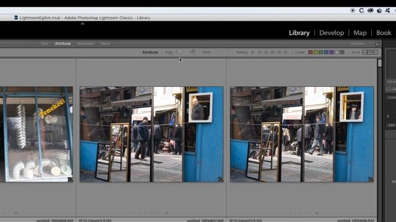Set rating filter to three stars
This screenshot has height=222, width=396.
pos(272,52)
